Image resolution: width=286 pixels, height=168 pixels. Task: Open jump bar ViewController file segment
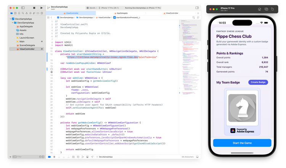103,17
